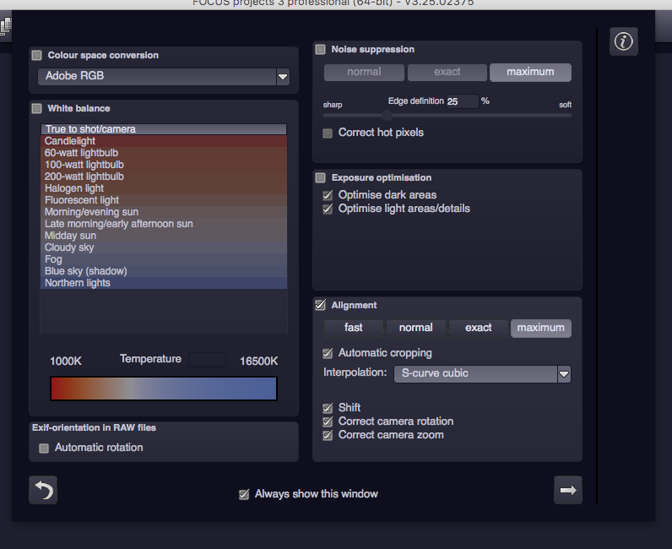Enable Automatic rotation for RAW files
The width and height of the screenshot is (672, 549).
pyautogui.click(x=44, y=448)
